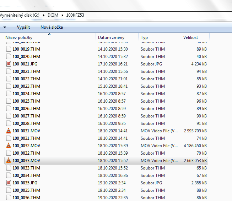Open the toolbar dropdown arrow left of Vypálit
232x201 pixels.
[5, 27]
